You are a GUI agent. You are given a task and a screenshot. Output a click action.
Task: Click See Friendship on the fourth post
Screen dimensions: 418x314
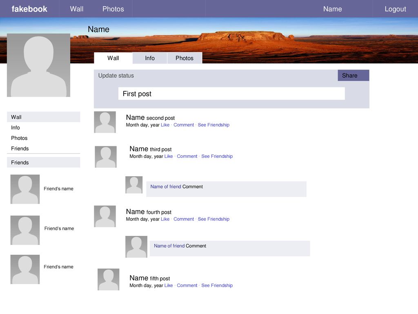point(213,219)
